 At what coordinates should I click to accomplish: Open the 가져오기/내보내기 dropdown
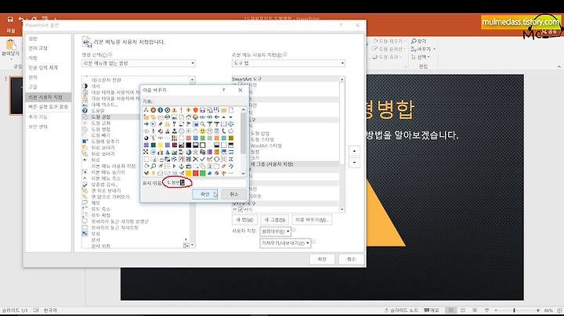(285, 243)
